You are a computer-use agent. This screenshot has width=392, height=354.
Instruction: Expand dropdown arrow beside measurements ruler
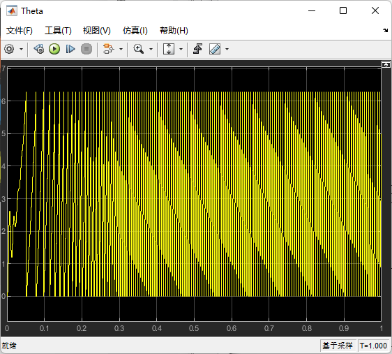[x=227, y=49]
